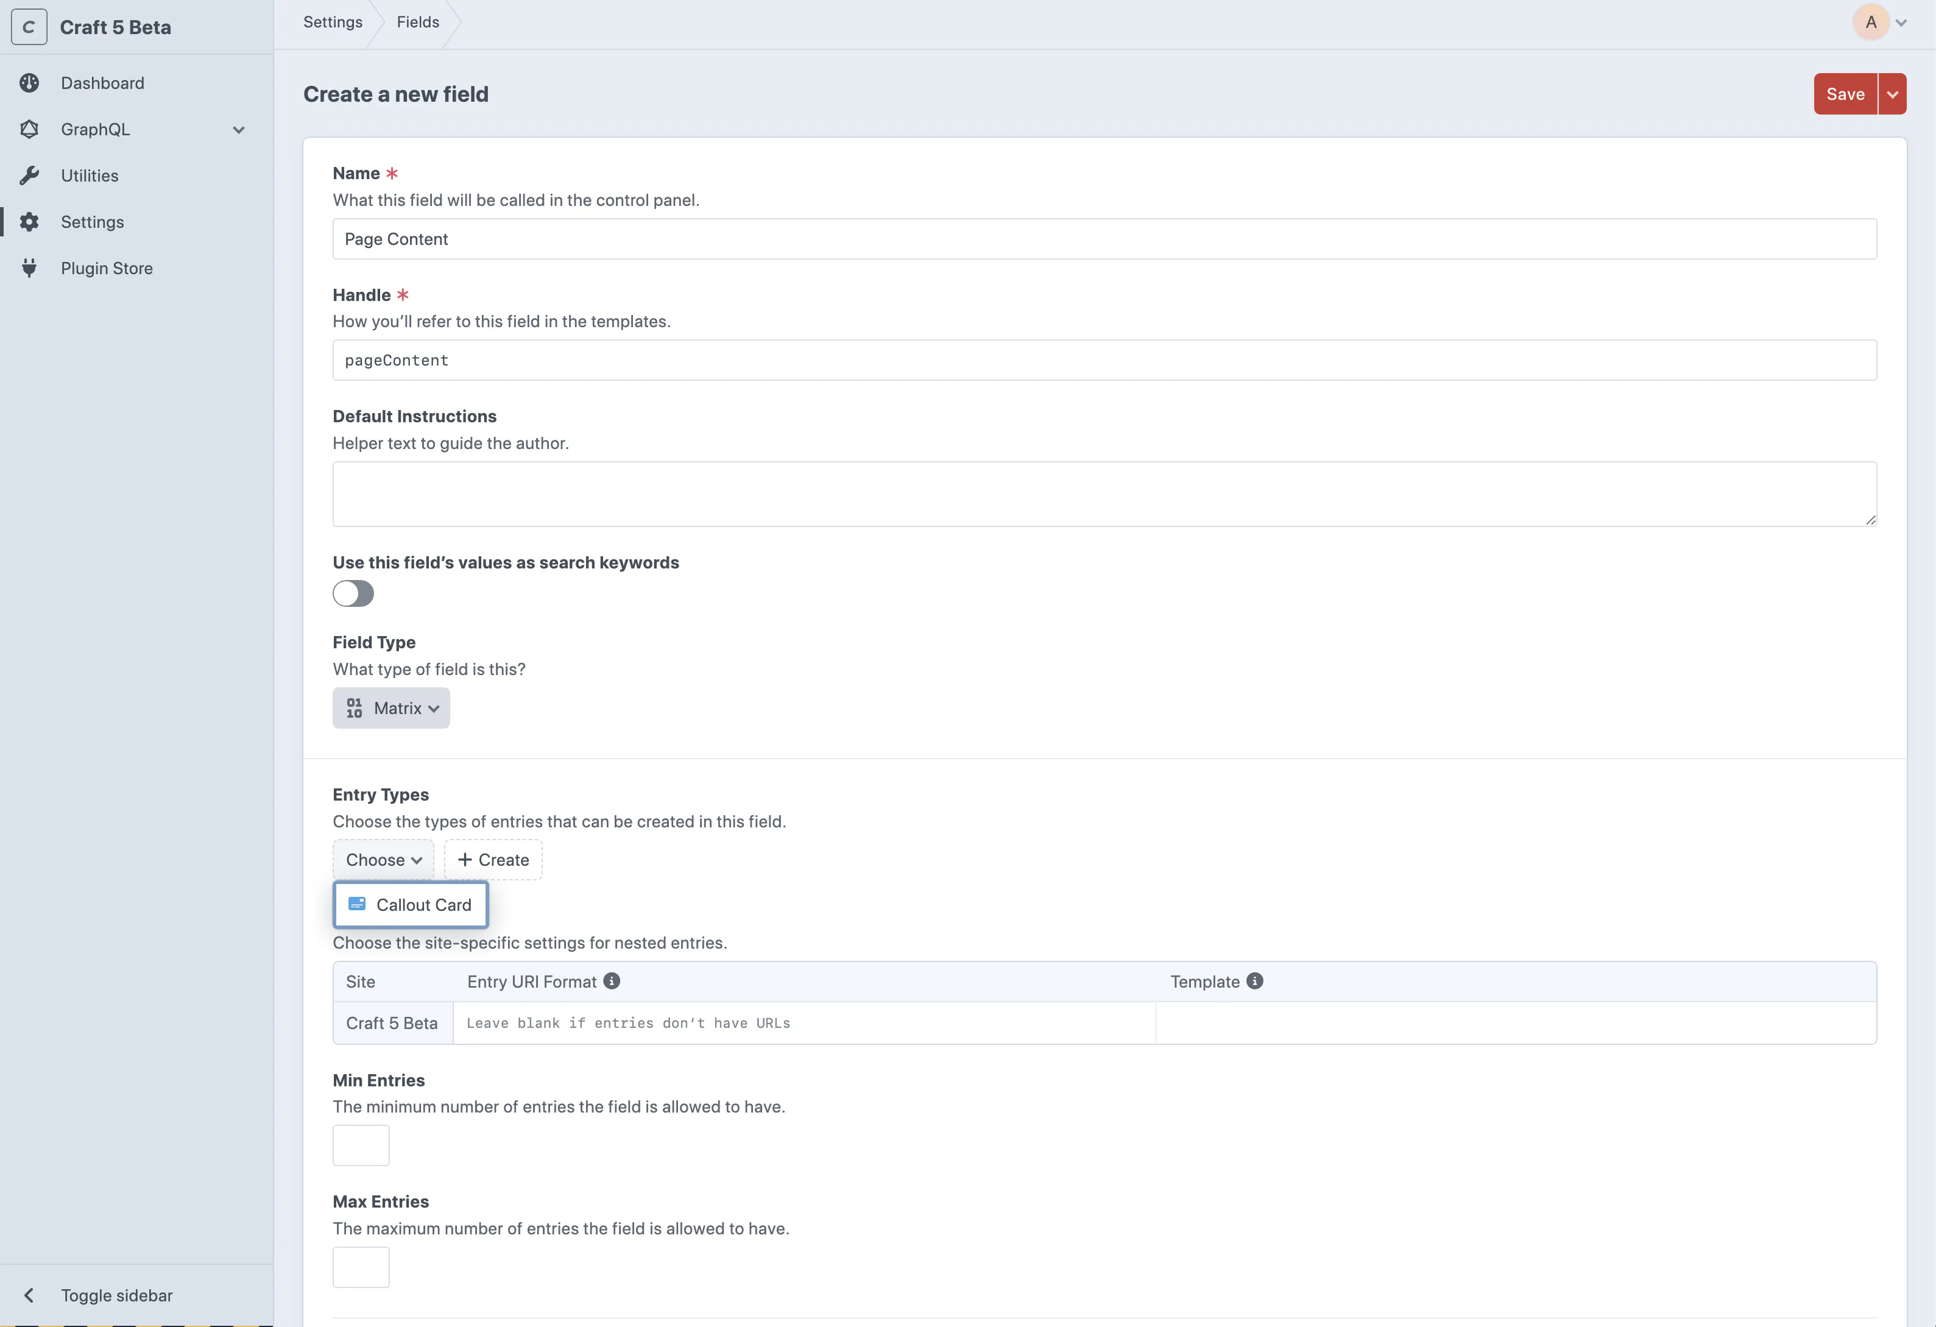Create a new entry type

(x=493, y=860)
